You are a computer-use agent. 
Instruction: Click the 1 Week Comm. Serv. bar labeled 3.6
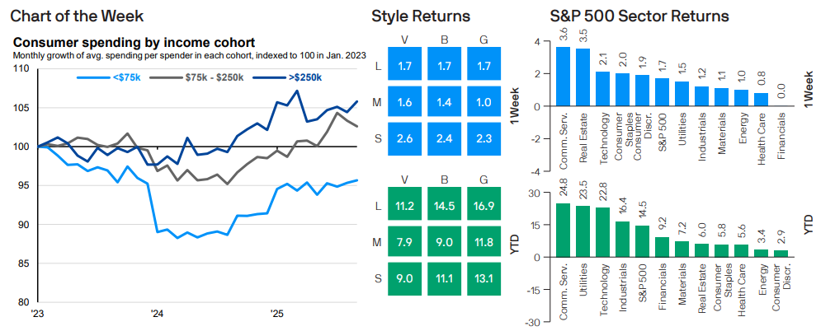563,77
